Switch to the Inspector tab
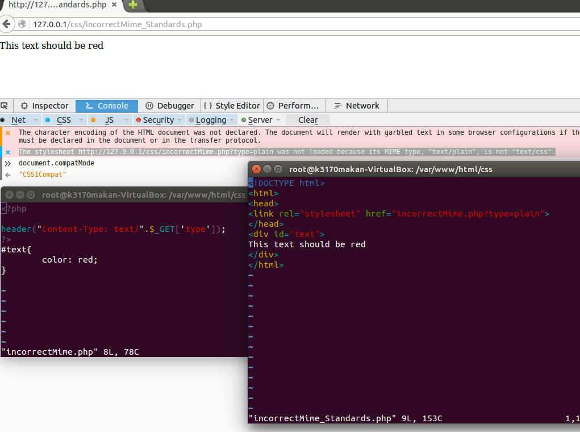This screenshot has width=580, height=432. click(44, 106)
